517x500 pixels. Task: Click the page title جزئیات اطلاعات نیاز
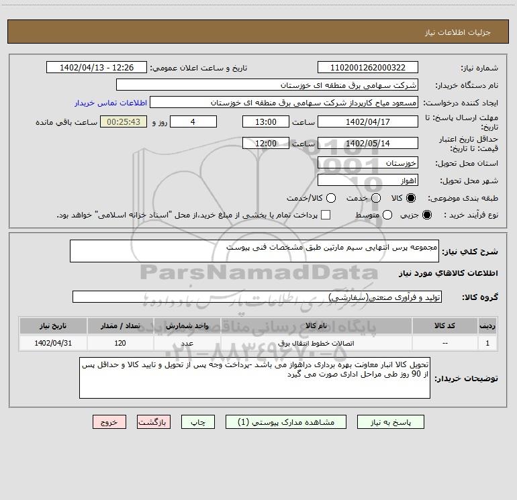point(458,32)
